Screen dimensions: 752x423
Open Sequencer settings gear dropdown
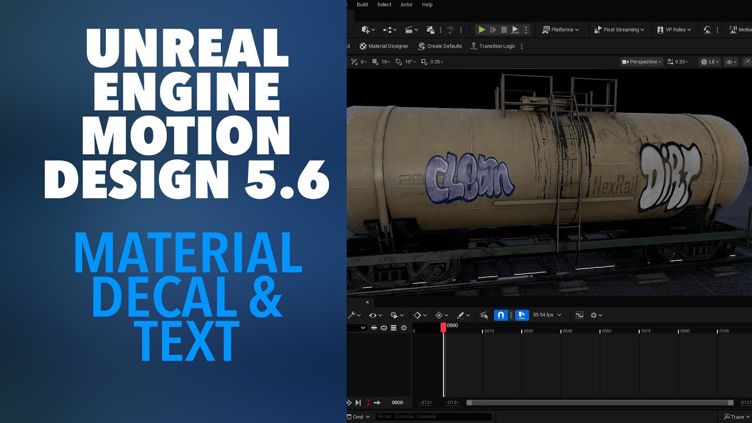point(596,315)
